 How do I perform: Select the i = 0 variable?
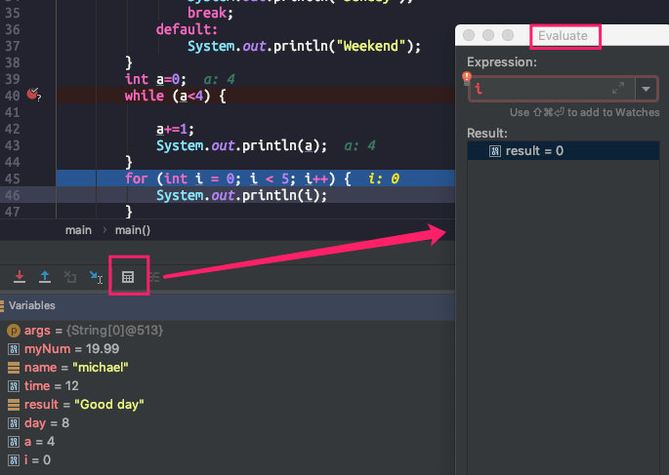tap(37, 460)
